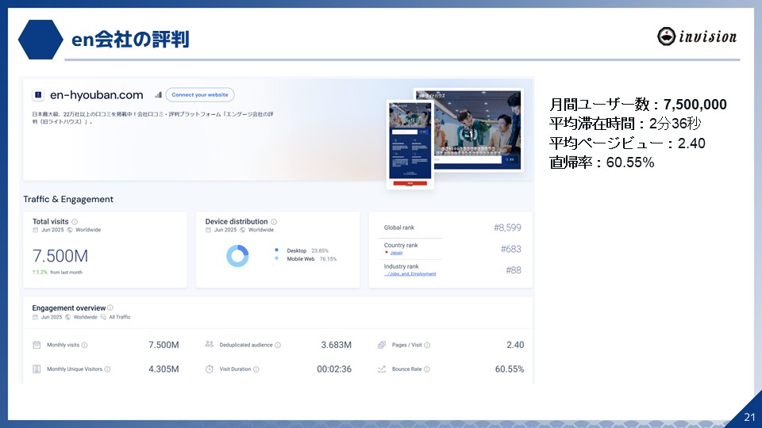Click the 直帰率 60.55% line
762x428 pixels.
click(x=602, y=162)
